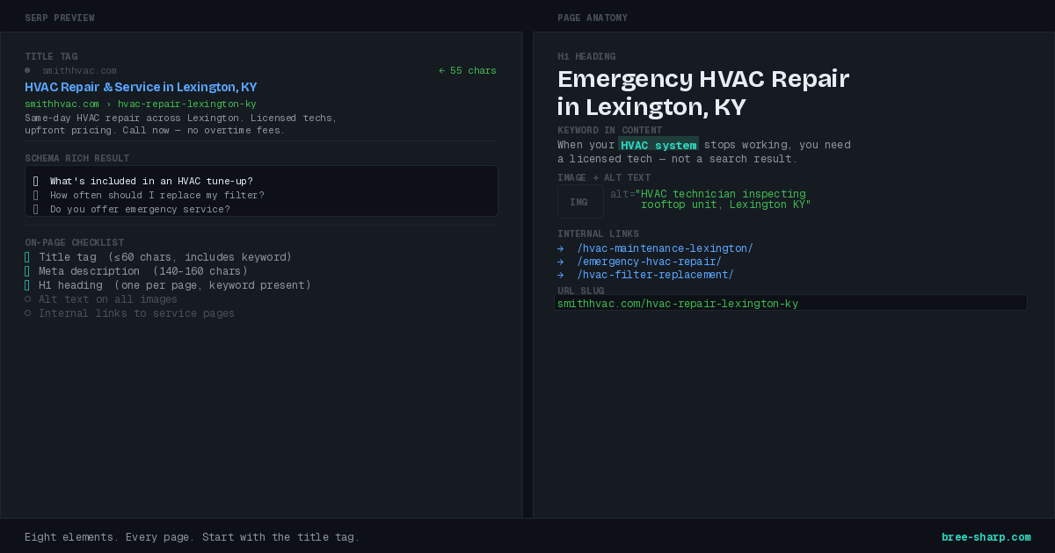
Task: Switch to the PAGE ANATOMY panel
Action: click(x=592, y=18)
